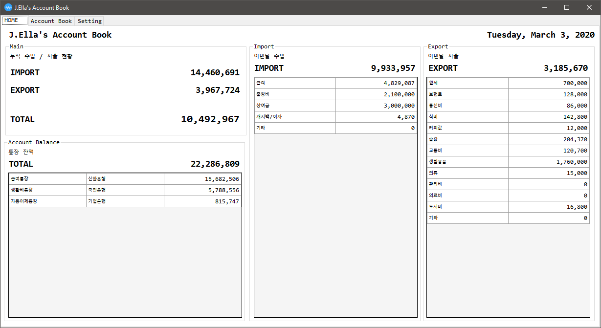Click the expense amount 86,000

549,106
